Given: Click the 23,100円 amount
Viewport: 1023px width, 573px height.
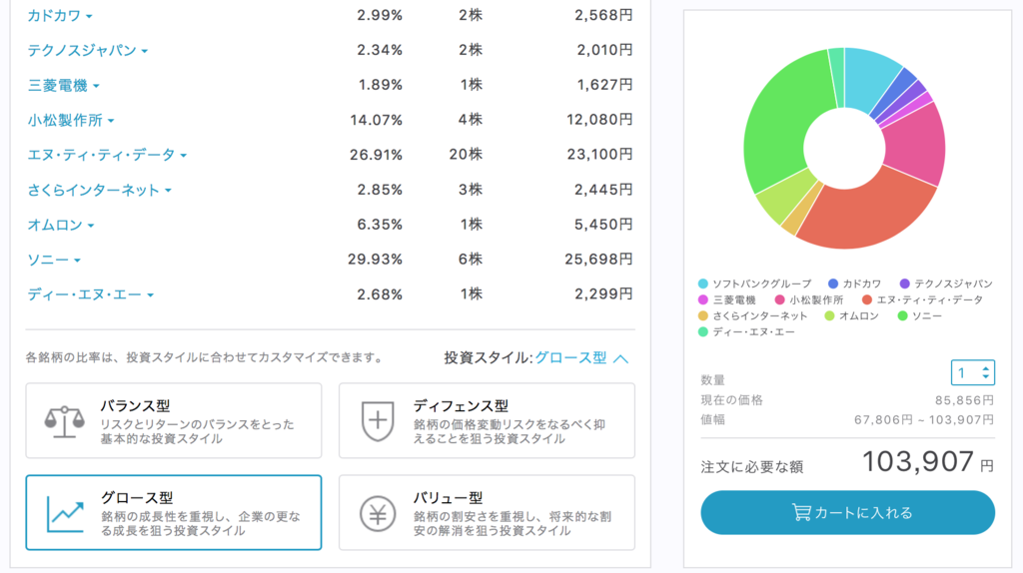Looking at the screenshot, I should click(599, 155).
